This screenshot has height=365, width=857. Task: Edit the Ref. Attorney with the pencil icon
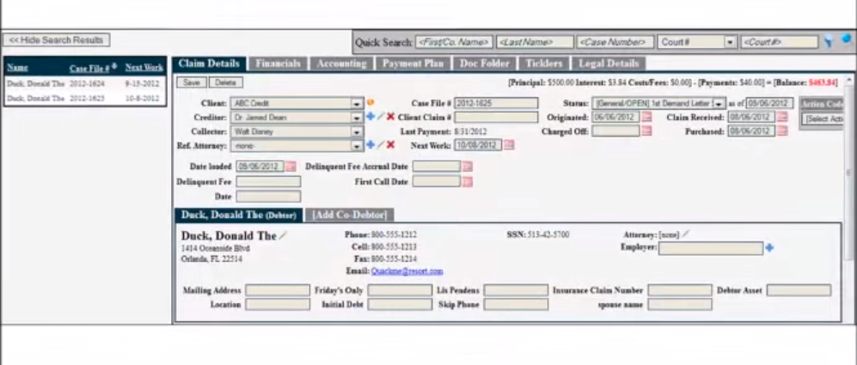(381, 145)
